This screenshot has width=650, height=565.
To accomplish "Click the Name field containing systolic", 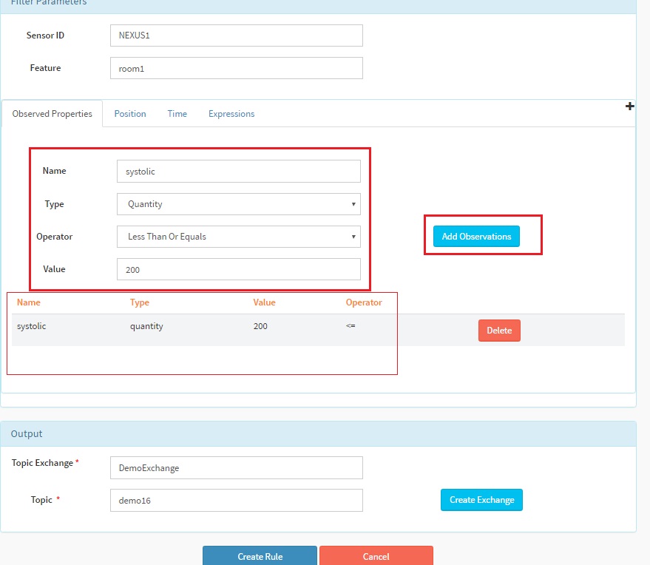I will click(x=239, y=171).
